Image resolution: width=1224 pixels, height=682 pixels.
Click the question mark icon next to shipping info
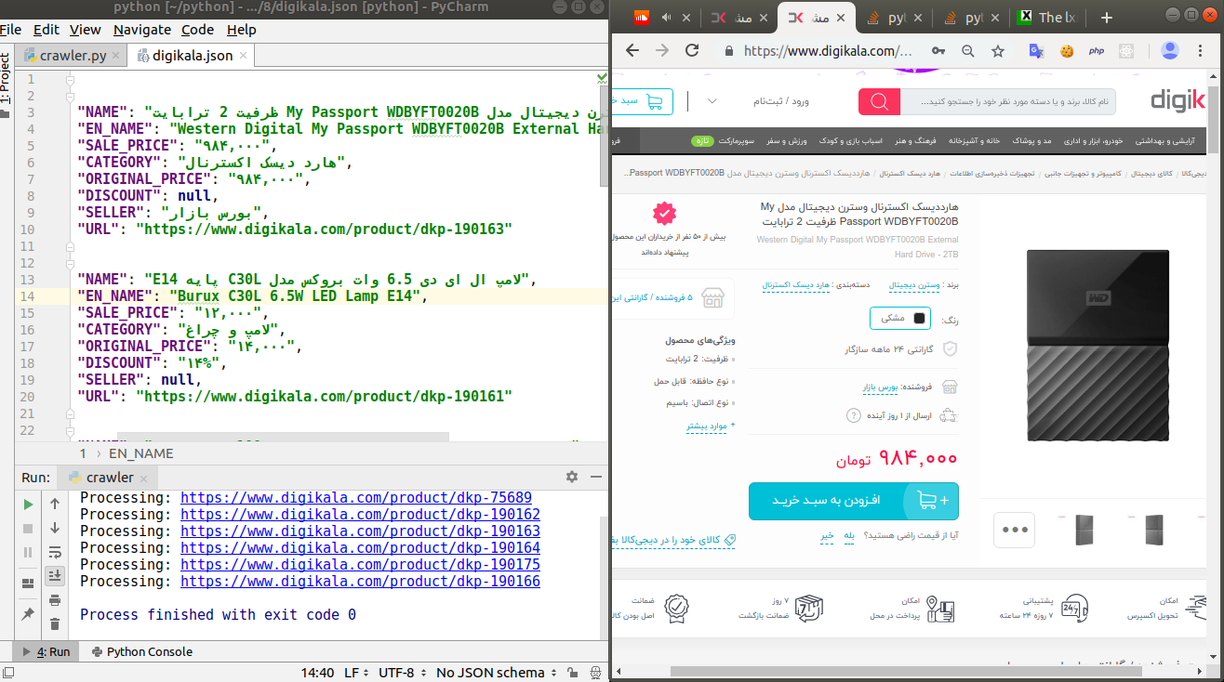pyautogui.click(x=853, y=416)
